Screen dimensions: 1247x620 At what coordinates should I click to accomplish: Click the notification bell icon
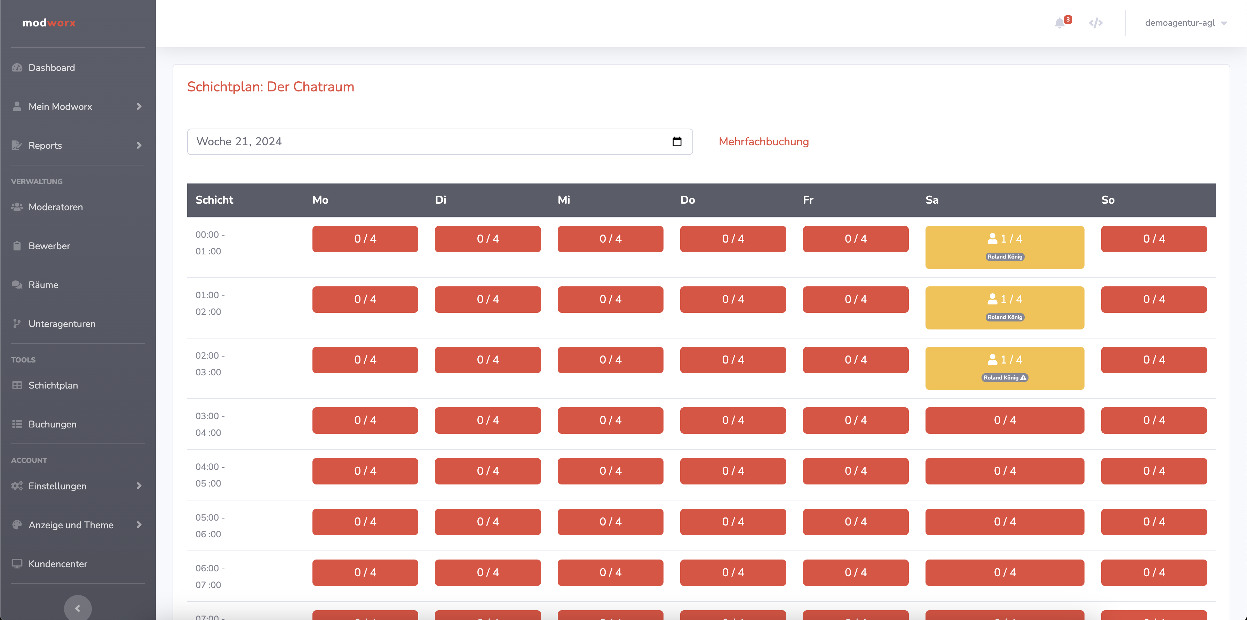pos(1060,23)
